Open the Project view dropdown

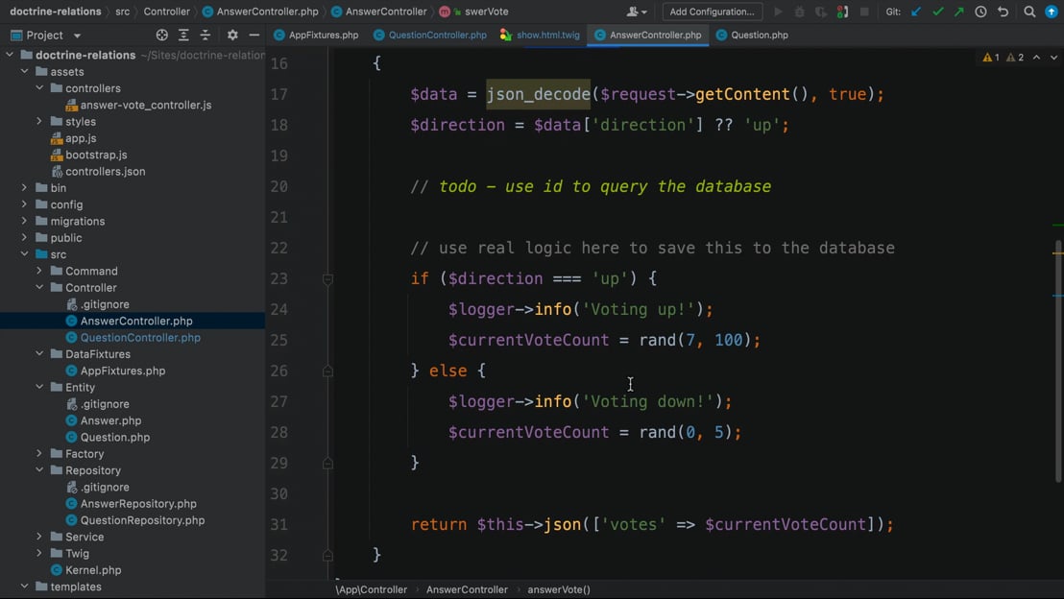77,36
